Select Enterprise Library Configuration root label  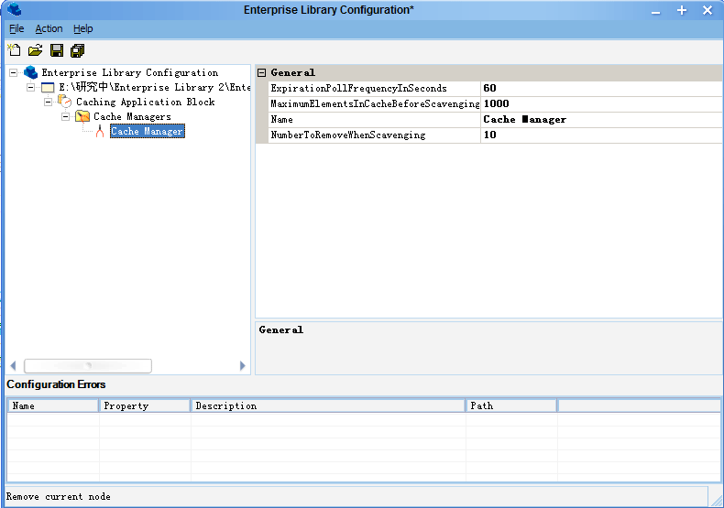pos(130,72)
